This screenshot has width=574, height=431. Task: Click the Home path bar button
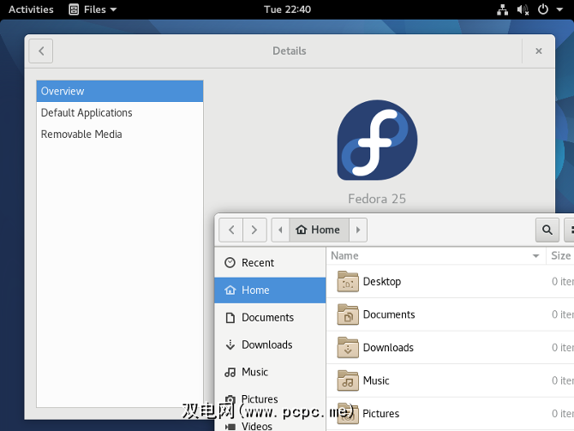pos(317,230)
